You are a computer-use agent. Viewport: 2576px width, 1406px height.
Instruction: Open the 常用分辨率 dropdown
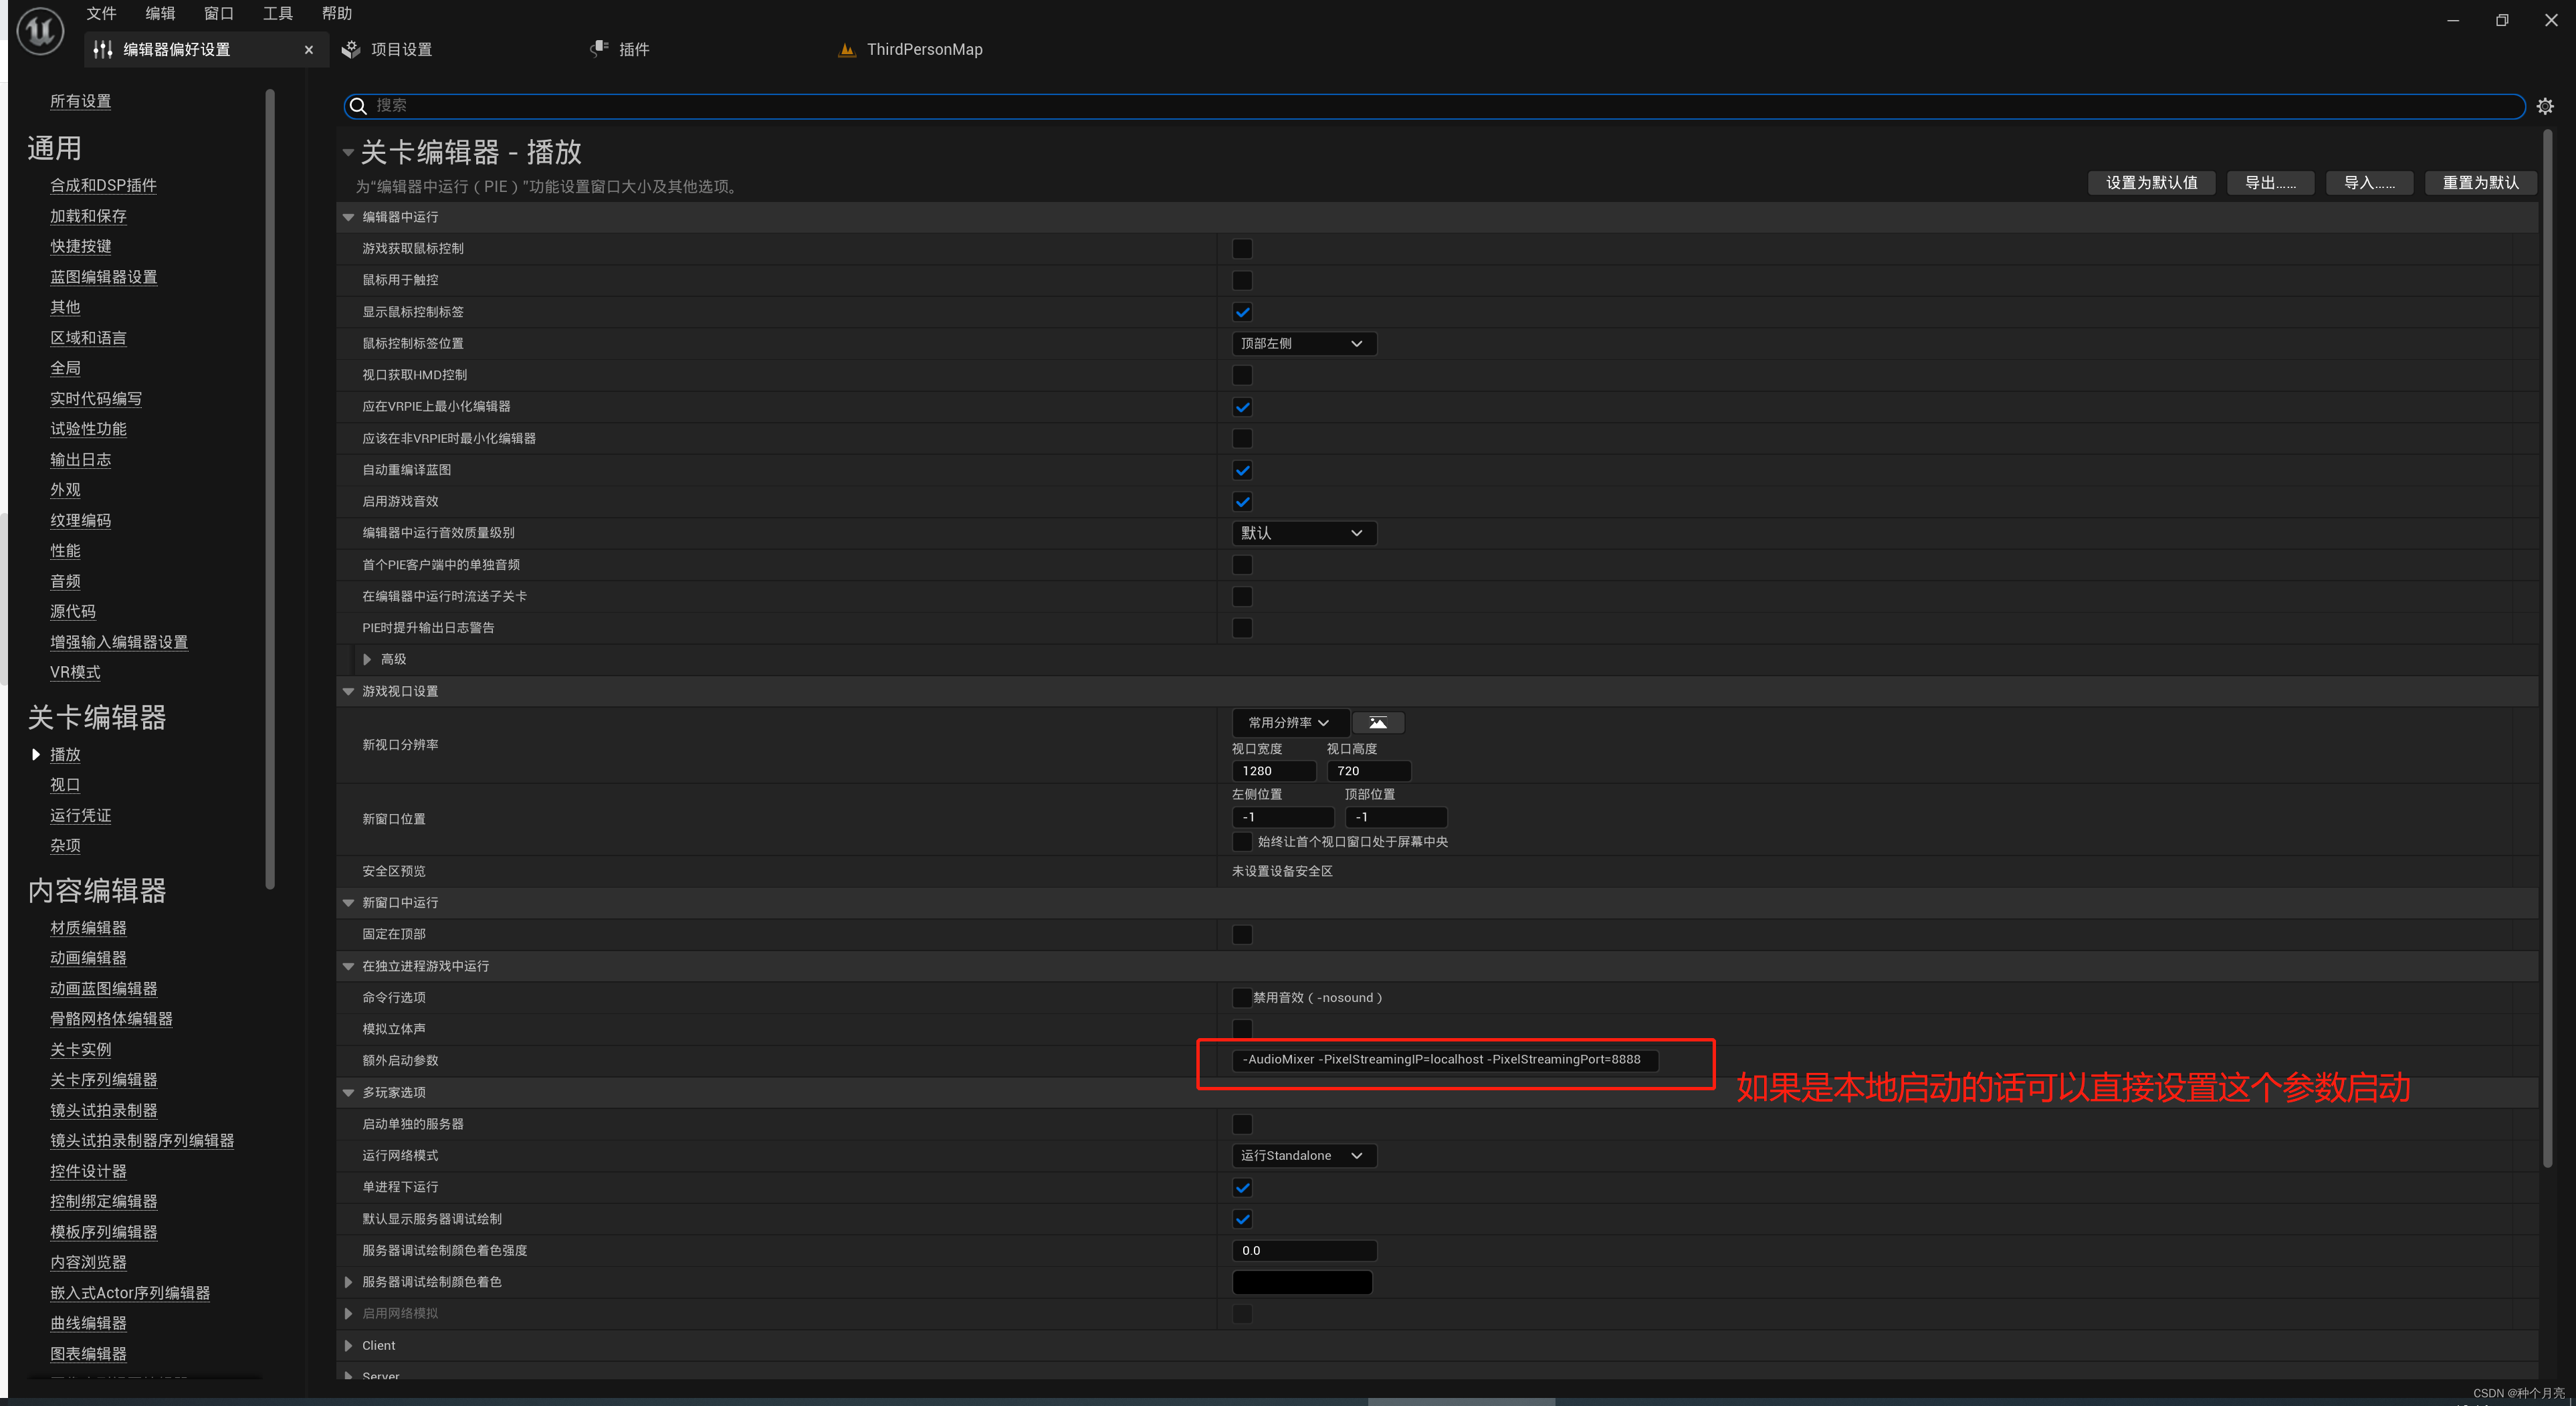click(x=1290, y=722)
